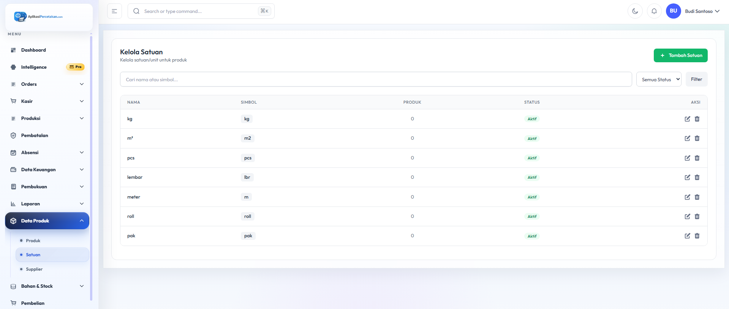This screenshot has height=309, width=729.
Task: Click the STATUS column header
Action: click(532, 102)
